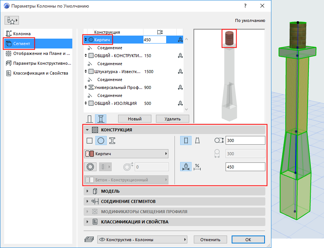The image size is (324, 248).
Task: Select the circular cross-section icon
Action: point(100,140)
